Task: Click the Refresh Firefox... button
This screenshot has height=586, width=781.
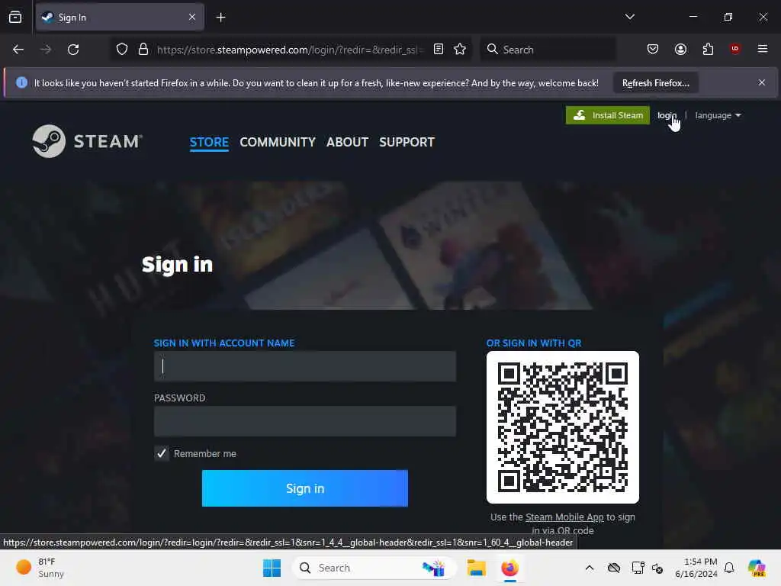Action: (655, 82)
